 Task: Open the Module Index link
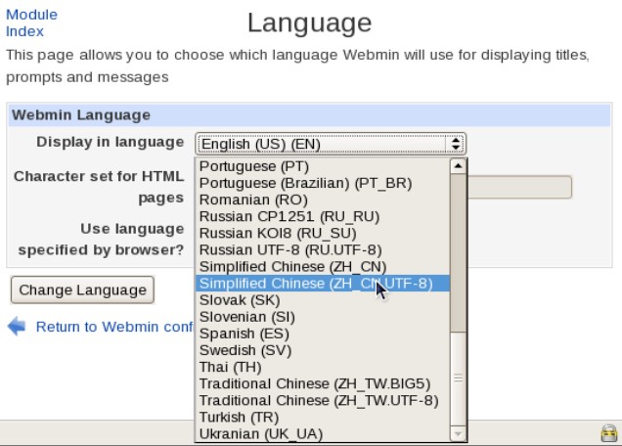[31, 23]
